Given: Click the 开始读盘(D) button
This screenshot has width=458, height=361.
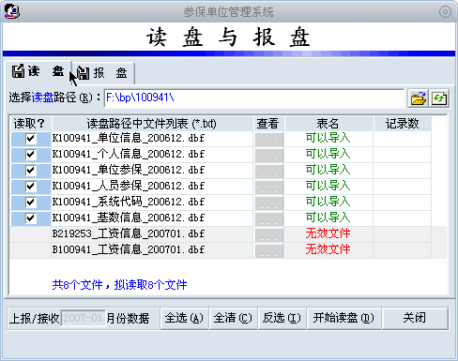Looking at the screenshot, I should point(343,318).
